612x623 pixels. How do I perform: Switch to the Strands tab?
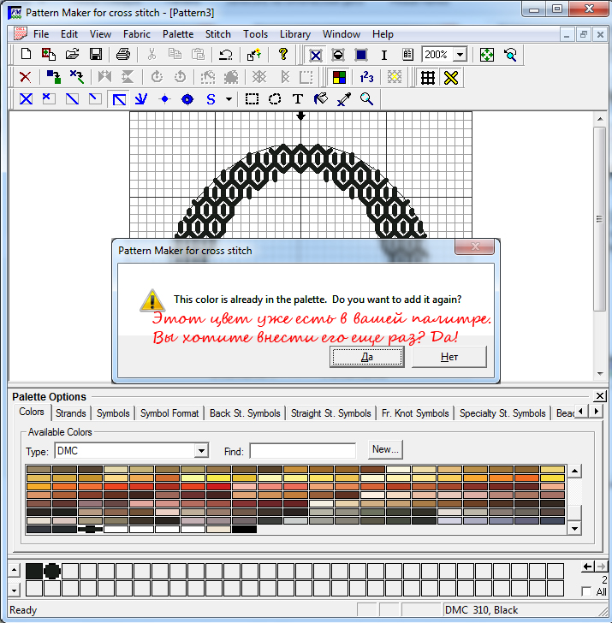(x=71, y=413)
